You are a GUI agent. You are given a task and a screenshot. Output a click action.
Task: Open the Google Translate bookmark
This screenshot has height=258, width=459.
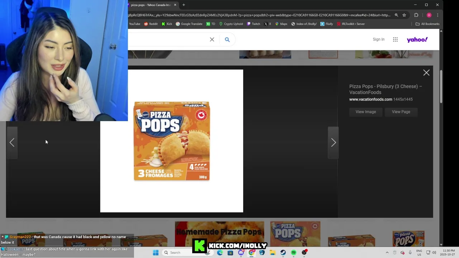189,24
